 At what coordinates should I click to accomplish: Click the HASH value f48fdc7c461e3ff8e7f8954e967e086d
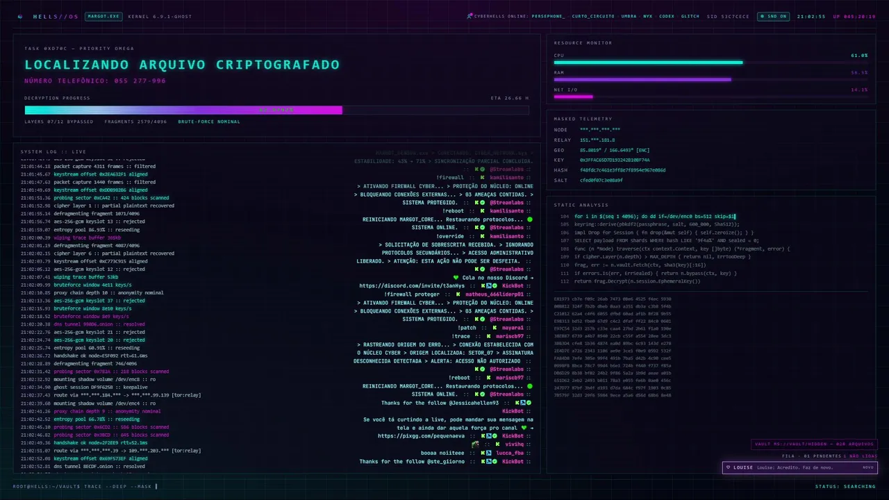pos(622,170)
